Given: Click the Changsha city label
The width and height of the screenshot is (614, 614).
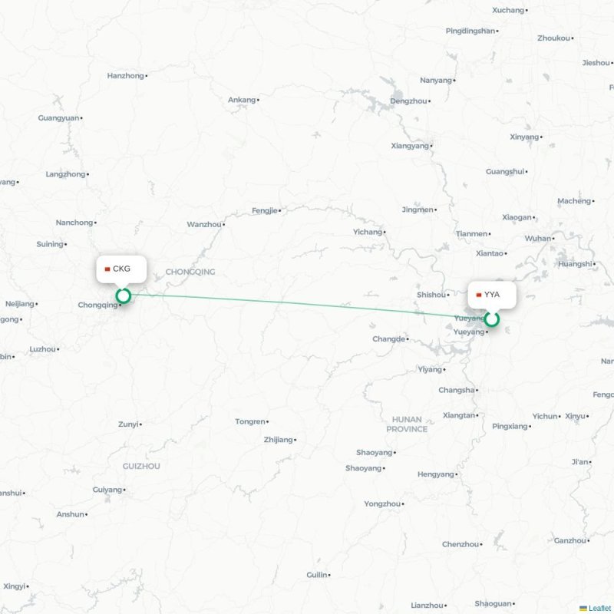Looking at the screenshot, I should (x=456, y=390).
